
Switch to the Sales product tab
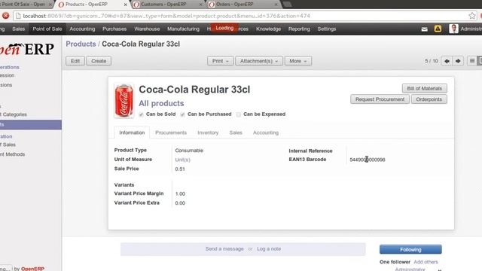tap(236, 132)
